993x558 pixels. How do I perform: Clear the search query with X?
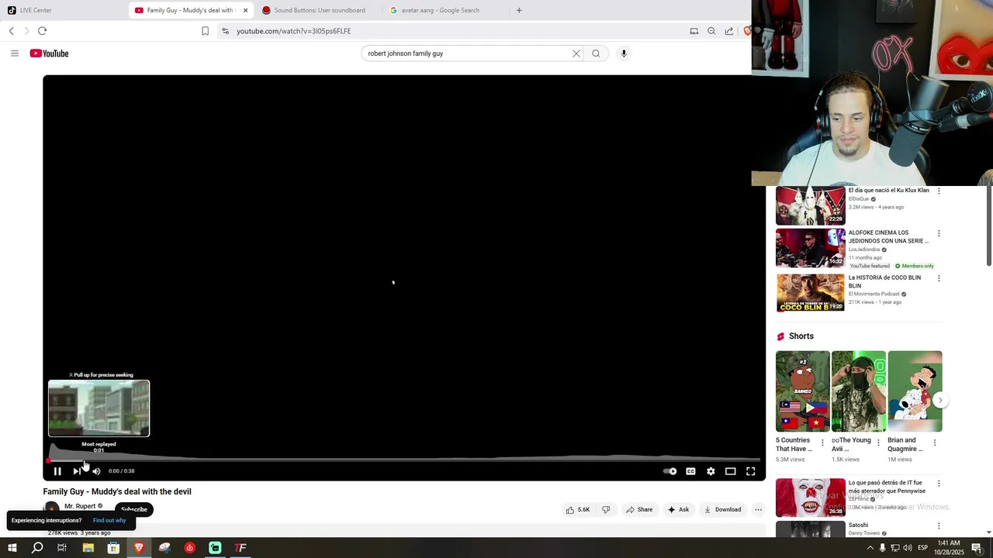point(576,53)
